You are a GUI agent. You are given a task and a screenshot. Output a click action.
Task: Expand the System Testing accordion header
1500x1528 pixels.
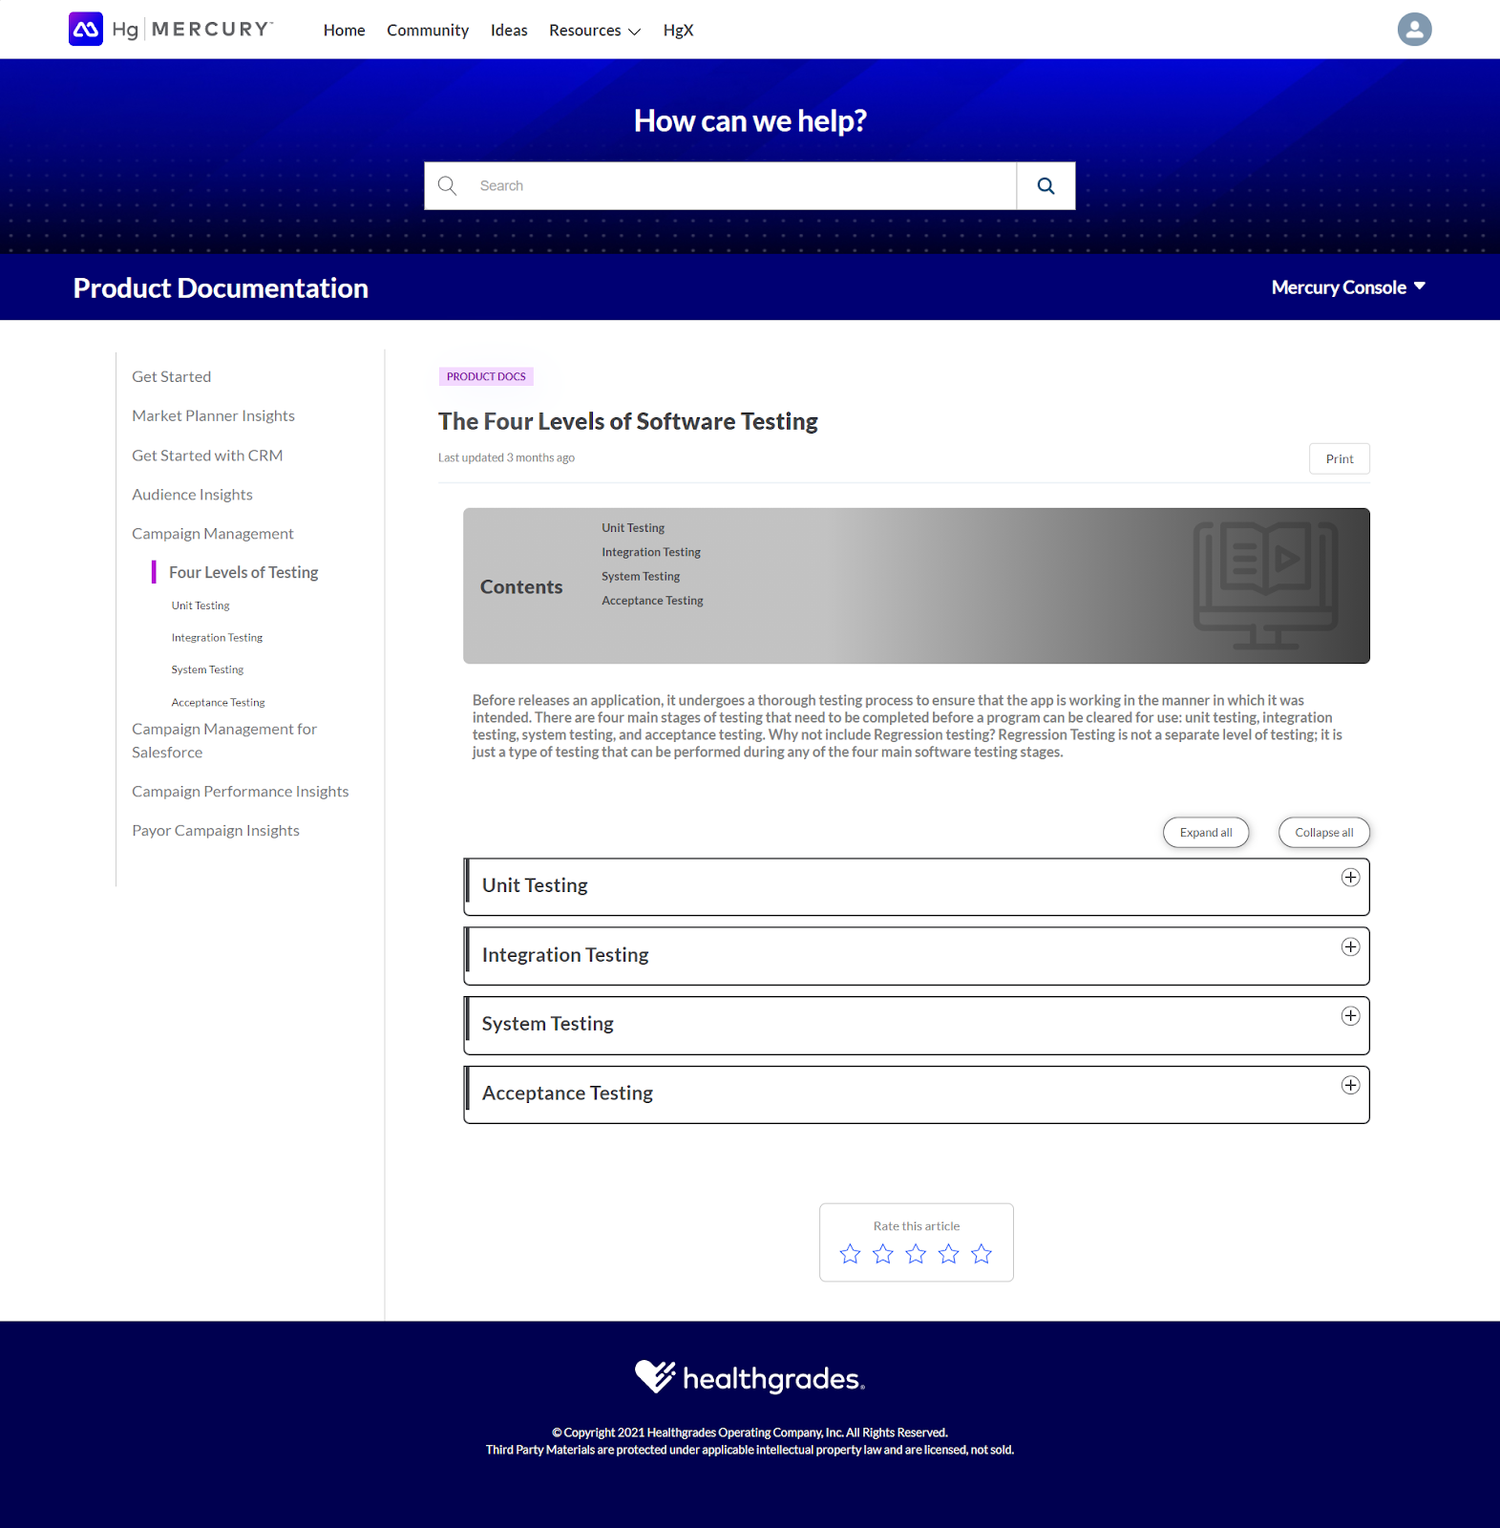917,1026
